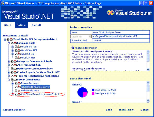
Task: Switch to the Install tab
Action: [36, 25]
